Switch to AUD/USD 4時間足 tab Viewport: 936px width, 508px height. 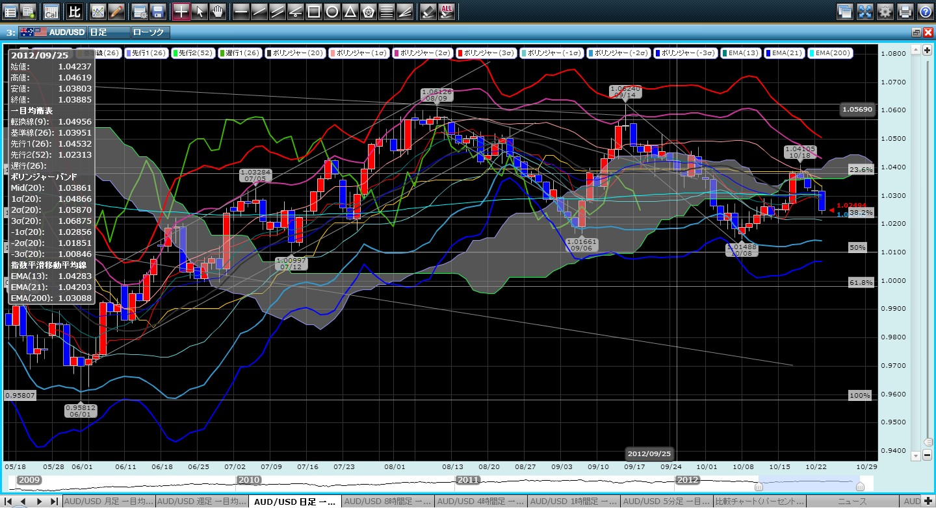481,502
